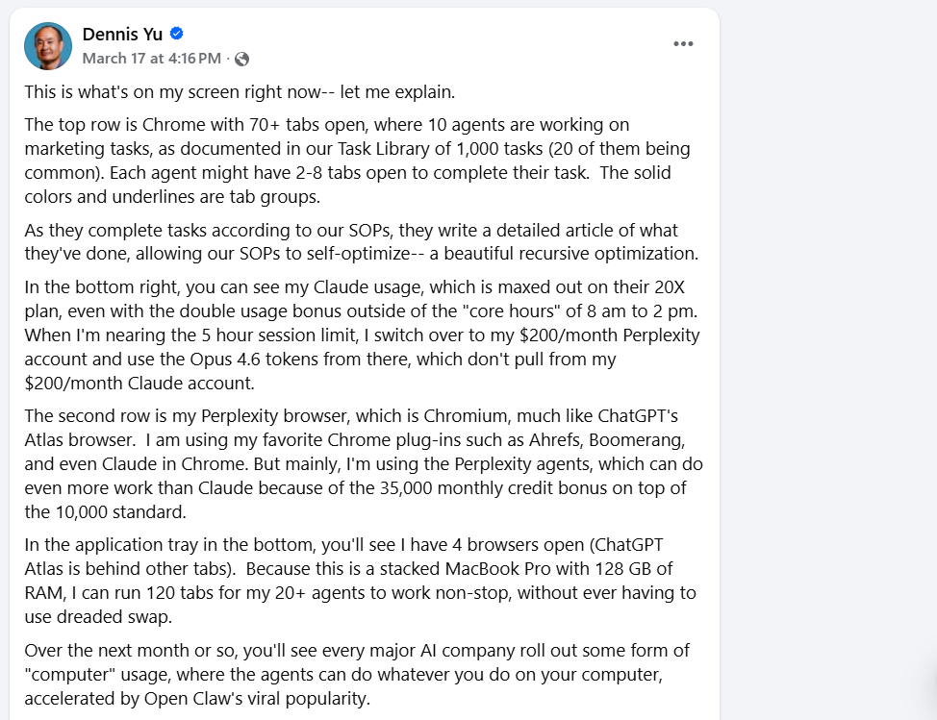The width and height of the screenshot is (937, 720).
Task: Click the public audience globe icon
Action: click(241, 59)
